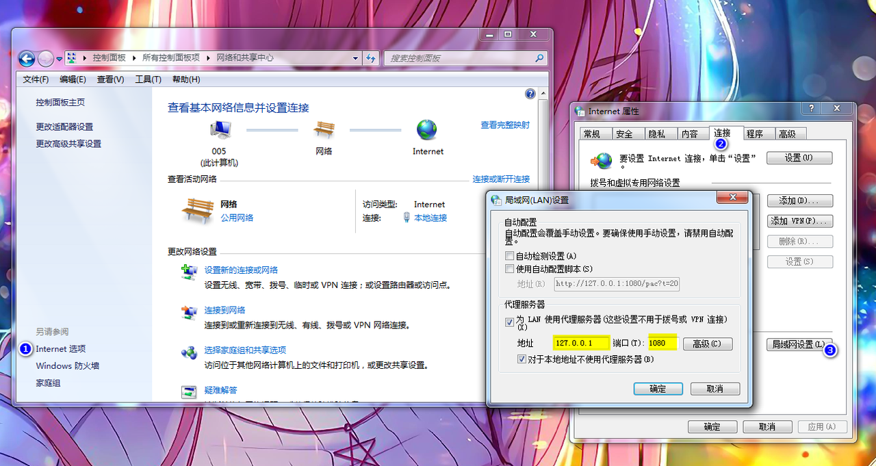Viewport: 876px width, 466px height.
Task: Open the recent pages dropdown arrow
Action: click(60, 59)
